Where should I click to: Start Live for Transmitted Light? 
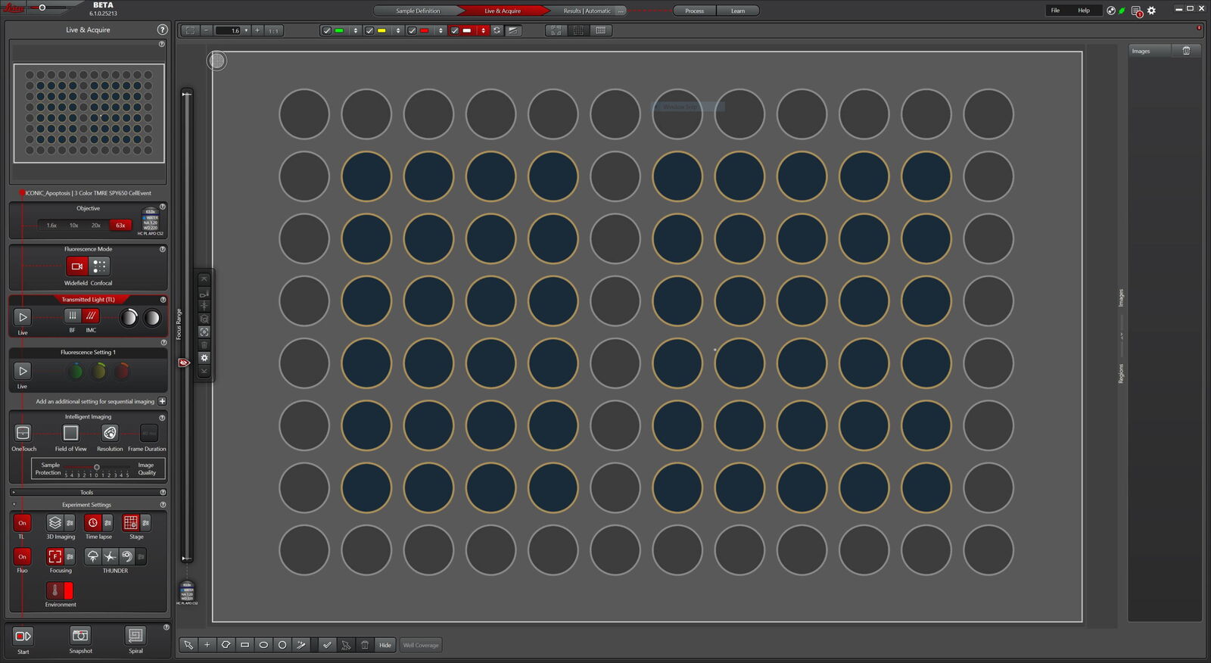(x=23, y=317)
